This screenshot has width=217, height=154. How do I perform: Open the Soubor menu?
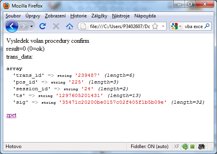(x=13, y=16)
